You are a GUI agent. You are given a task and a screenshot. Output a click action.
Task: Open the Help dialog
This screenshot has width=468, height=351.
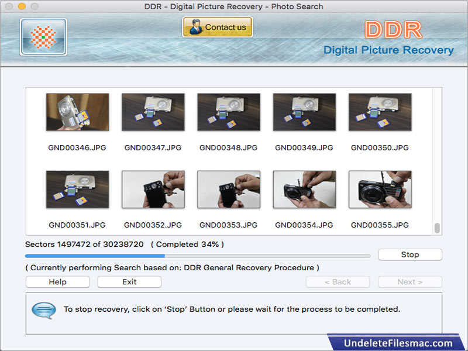coord(57,281)
